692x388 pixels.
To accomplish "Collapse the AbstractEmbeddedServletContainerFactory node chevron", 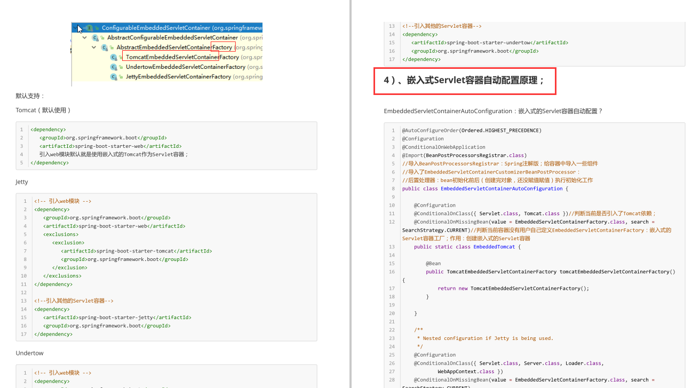I will 94,47.
